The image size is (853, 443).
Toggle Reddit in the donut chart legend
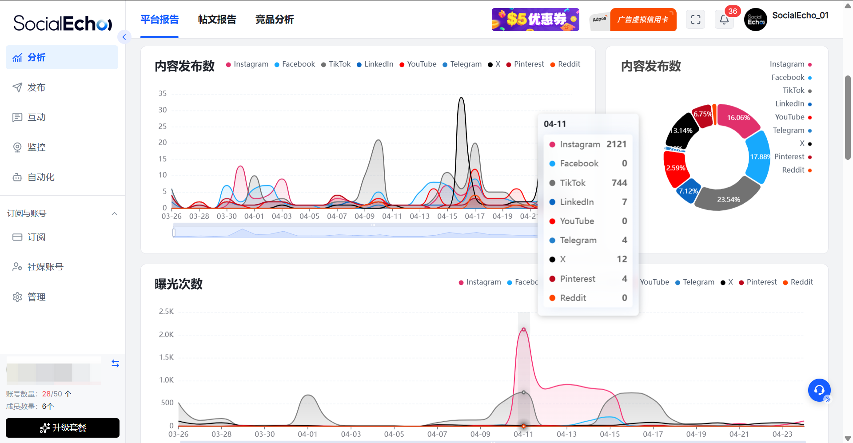click(797, 170)
